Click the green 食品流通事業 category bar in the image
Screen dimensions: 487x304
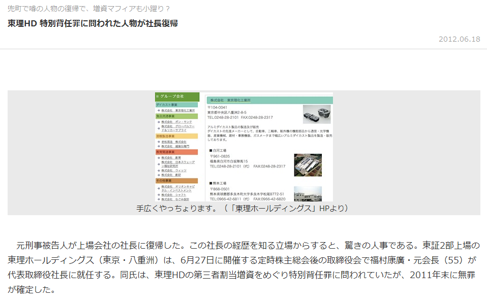[177, 116]
